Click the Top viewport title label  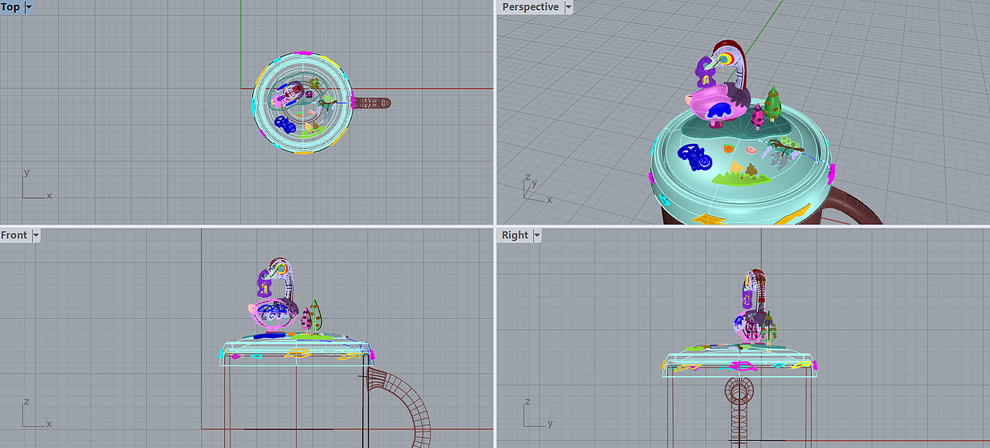[11, 7]
